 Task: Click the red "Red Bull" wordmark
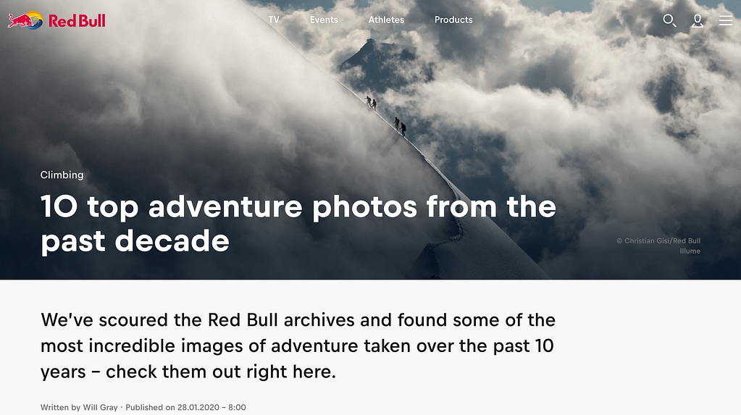(77, 21)
